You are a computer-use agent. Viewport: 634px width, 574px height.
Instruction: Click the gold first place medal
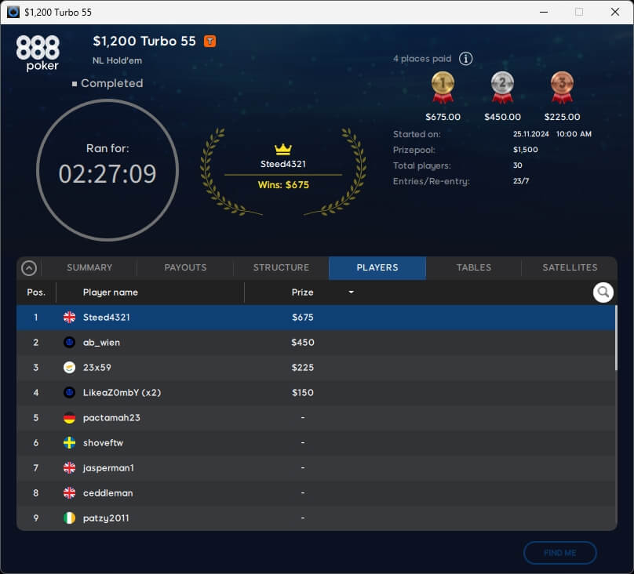point(443,87)
